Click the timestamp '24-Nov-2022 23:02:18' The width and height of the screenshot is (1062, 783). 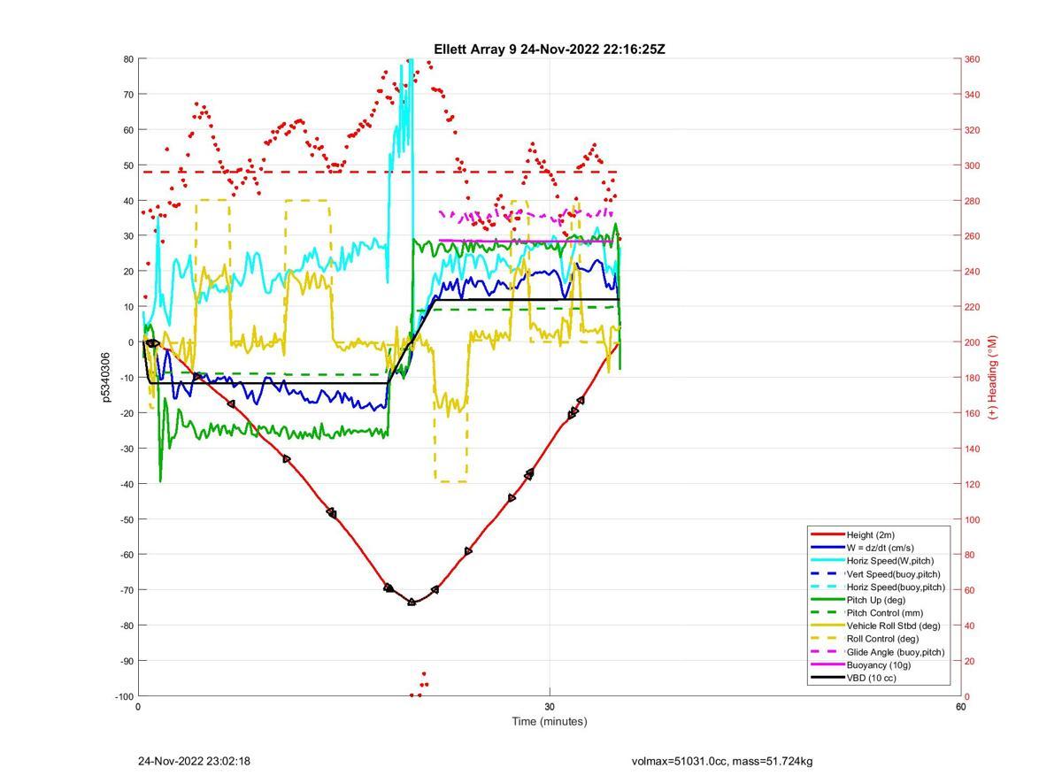pos(194,761)
